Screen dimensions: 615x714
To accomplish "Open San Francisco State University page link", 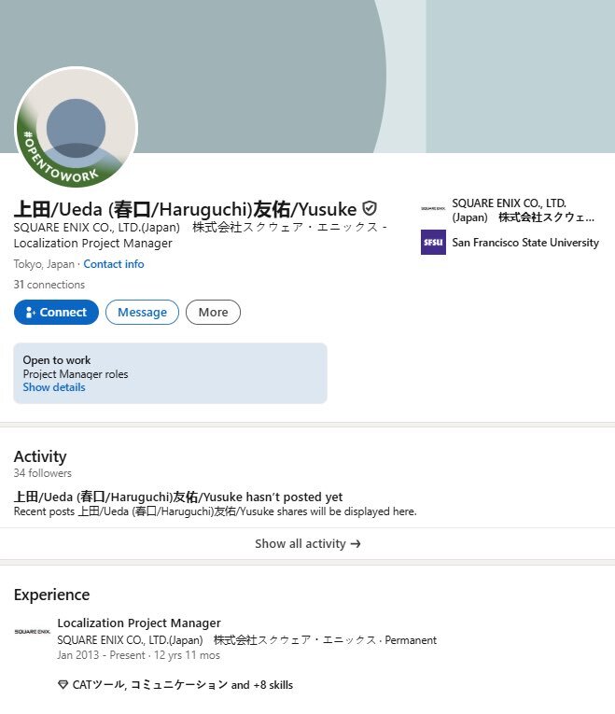I will (x=524, y=243).
